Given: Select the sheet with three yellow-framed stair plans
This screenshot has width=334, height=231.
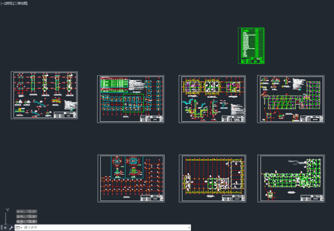Looking at the screenshot, I should (x=212, y=99).
